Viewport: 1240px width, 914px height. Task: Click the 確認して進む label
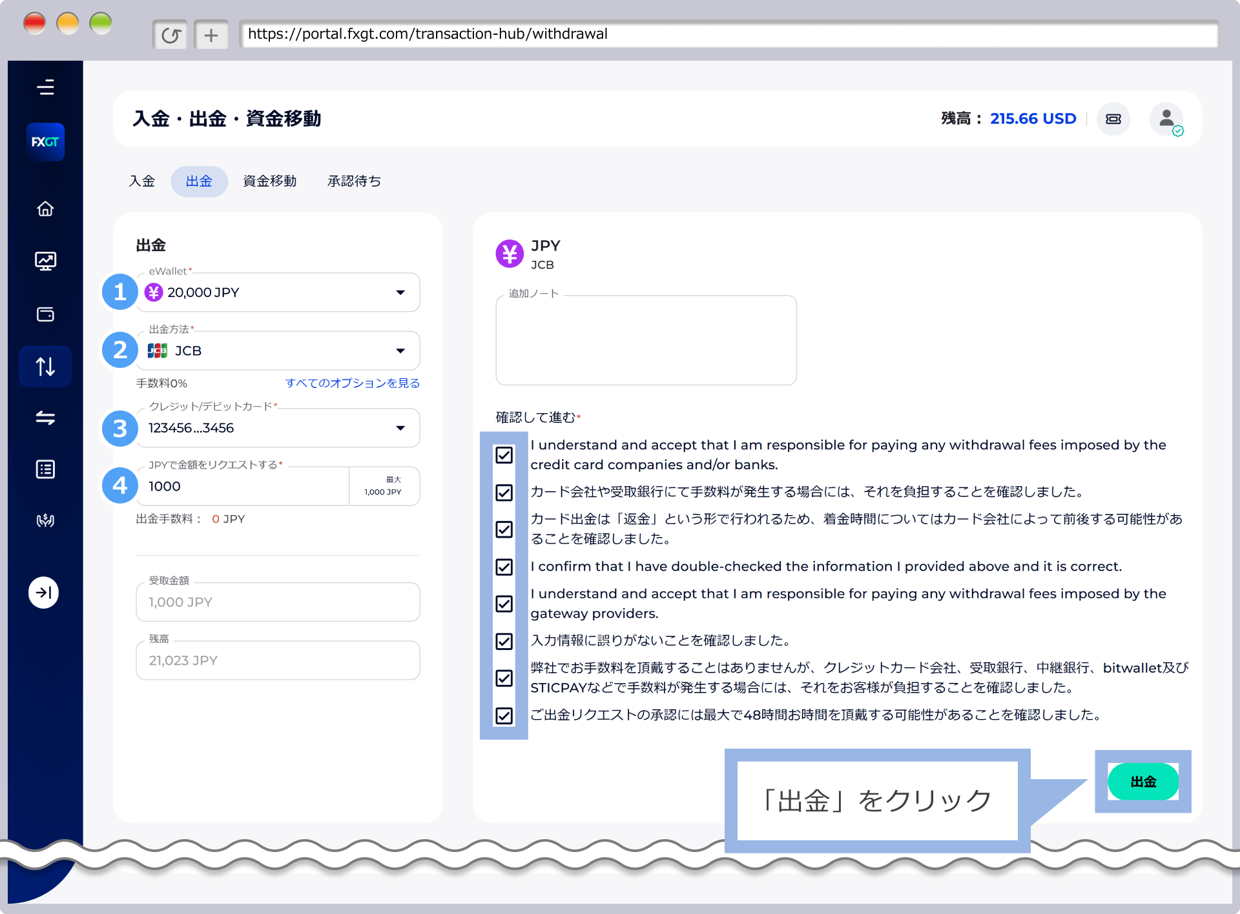click(x=535, y=418)
